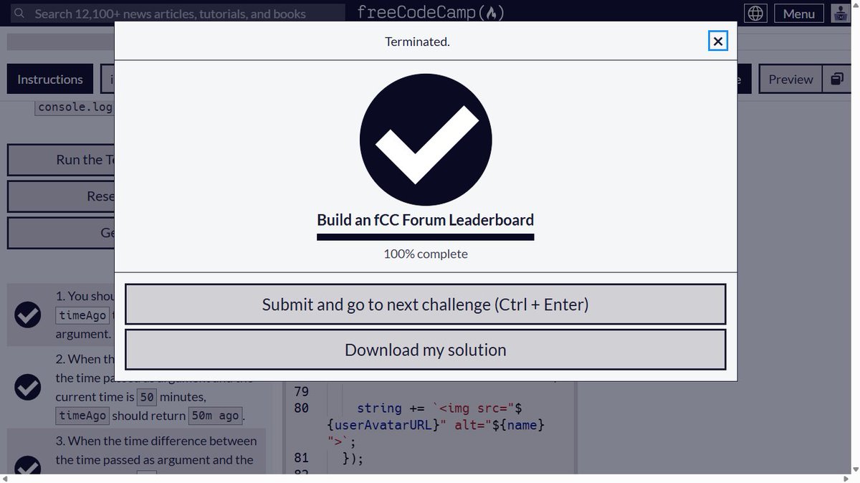Open the language globe icon
The image size is (860, 483).
[x=756, y=14]
